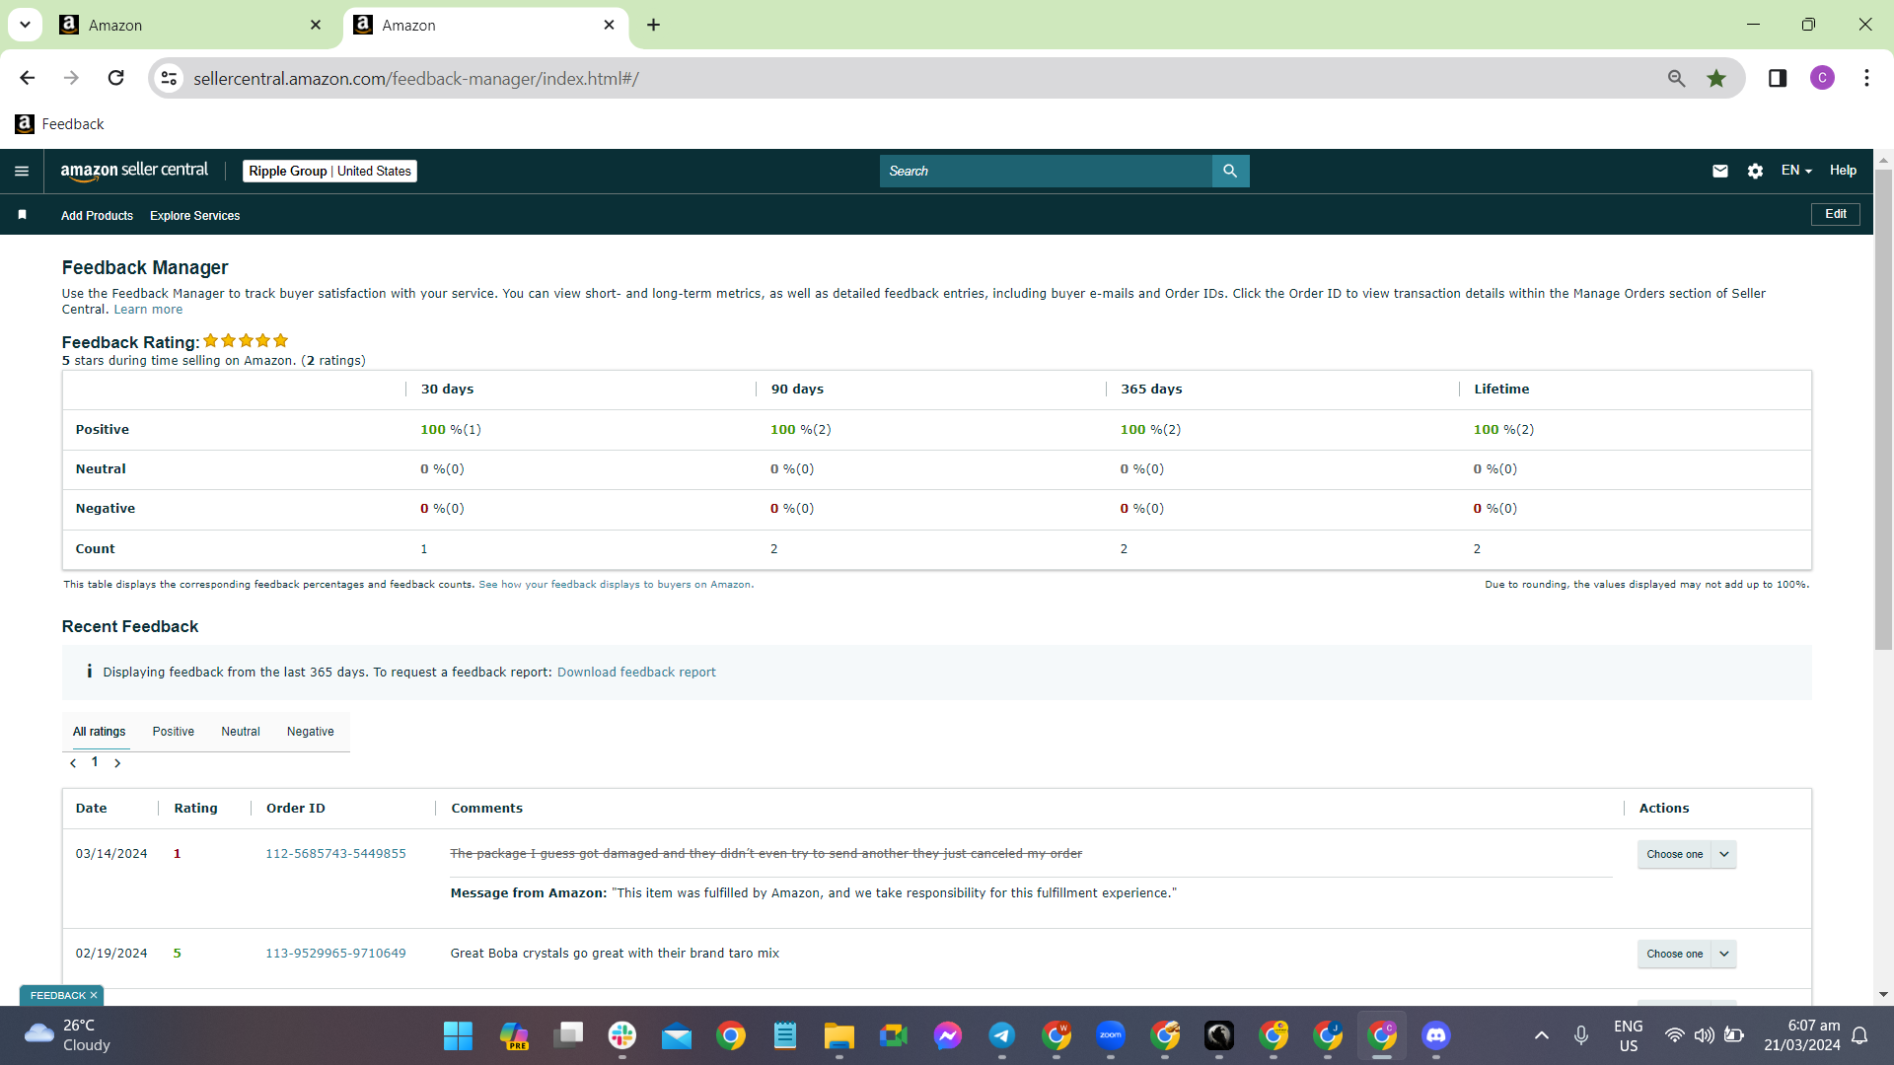1894x1065 pixels.
Task: Click the five-star Feedback Rating stars
Action: point(246,341)
